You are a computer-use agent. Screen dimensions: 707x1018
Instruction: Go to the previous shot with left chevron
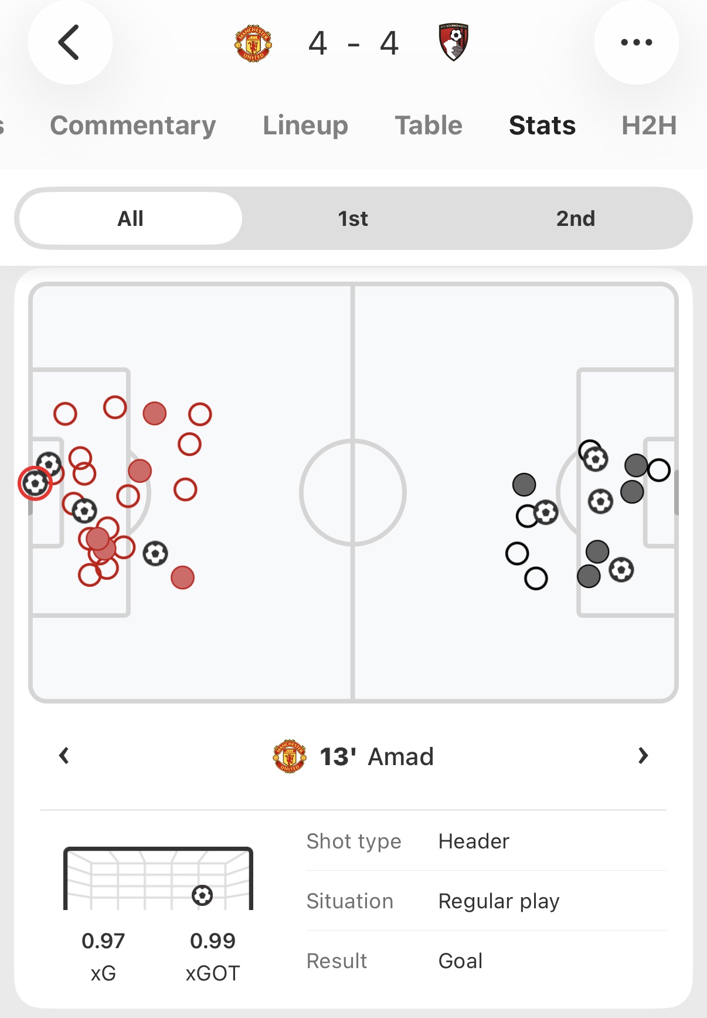coord(64,756)
